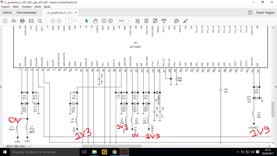
Task: Zoom in with the plus icon
Action: 110,21
